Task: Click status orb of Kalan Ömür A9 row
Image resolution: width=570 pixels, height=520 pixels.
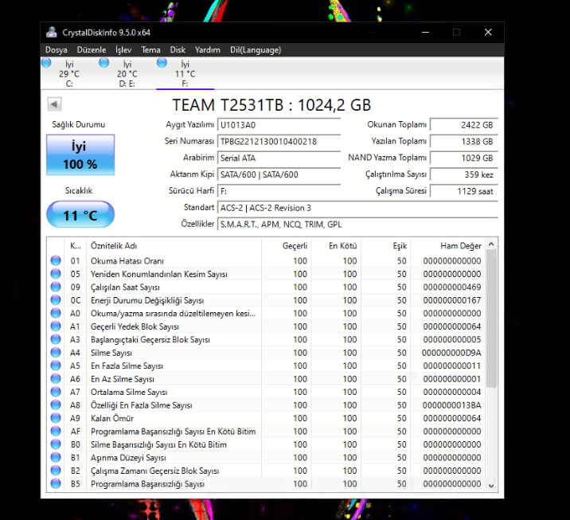Action: (x=56, y=418)
